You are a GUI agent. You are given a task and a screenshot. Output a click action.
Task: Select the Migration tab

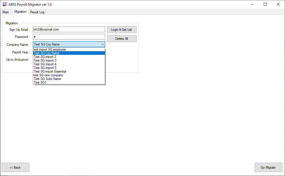tap(20, 12)
